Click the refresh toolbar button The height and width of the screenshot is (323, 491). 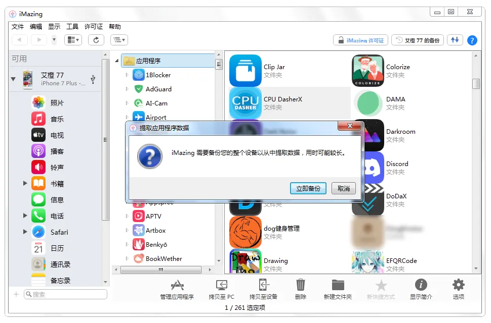pos(96,40)
